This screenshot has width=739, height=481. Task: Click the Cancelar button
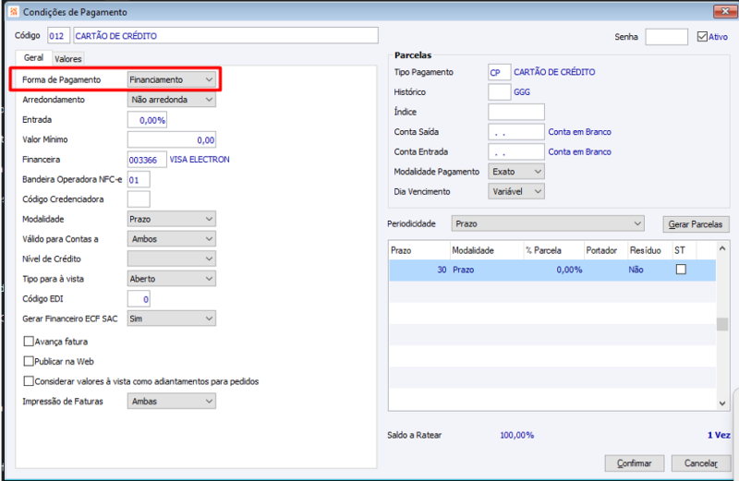tap(701, 463)
